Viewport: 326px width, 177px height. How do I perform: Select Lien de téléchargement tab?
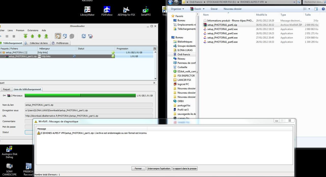[x=27, y=89]
